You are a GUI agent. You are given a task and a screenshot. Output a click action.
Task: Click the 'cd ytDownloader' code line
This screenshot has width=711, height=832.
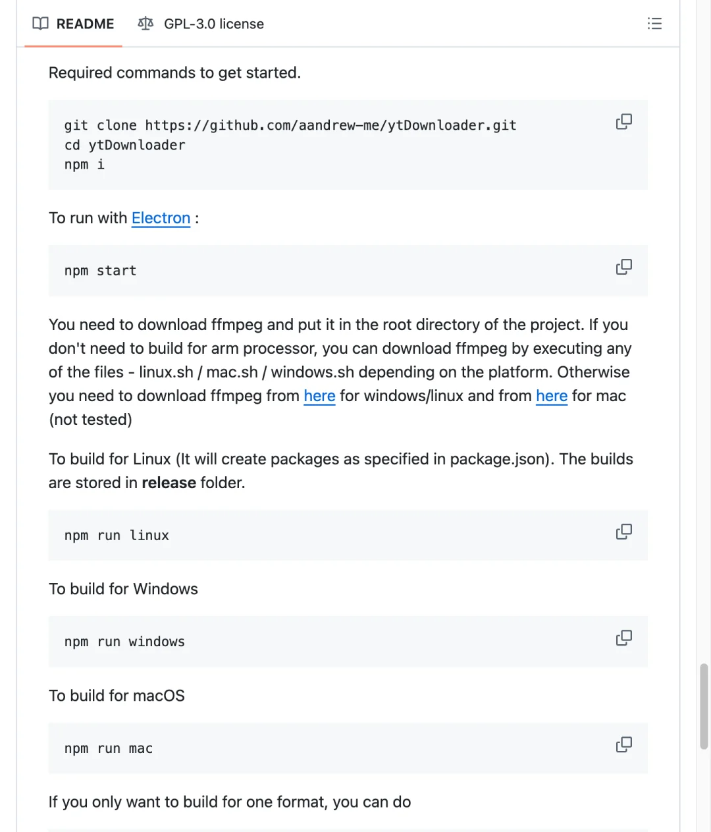124,145
